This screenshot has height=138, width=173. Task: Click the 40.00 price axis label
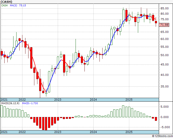(x=165, y=75)
